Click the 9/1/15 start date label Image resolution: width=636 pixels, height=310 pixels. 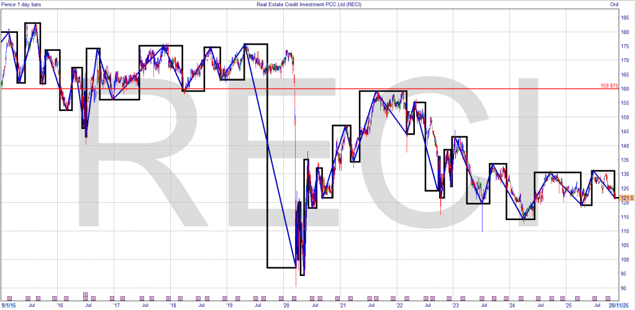[x=9, y=305]
